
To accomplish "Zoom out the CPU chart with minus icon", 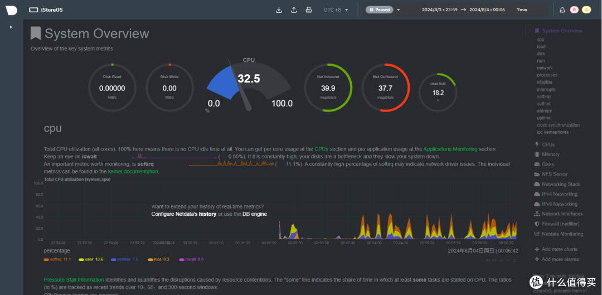I will pos(508,260).
